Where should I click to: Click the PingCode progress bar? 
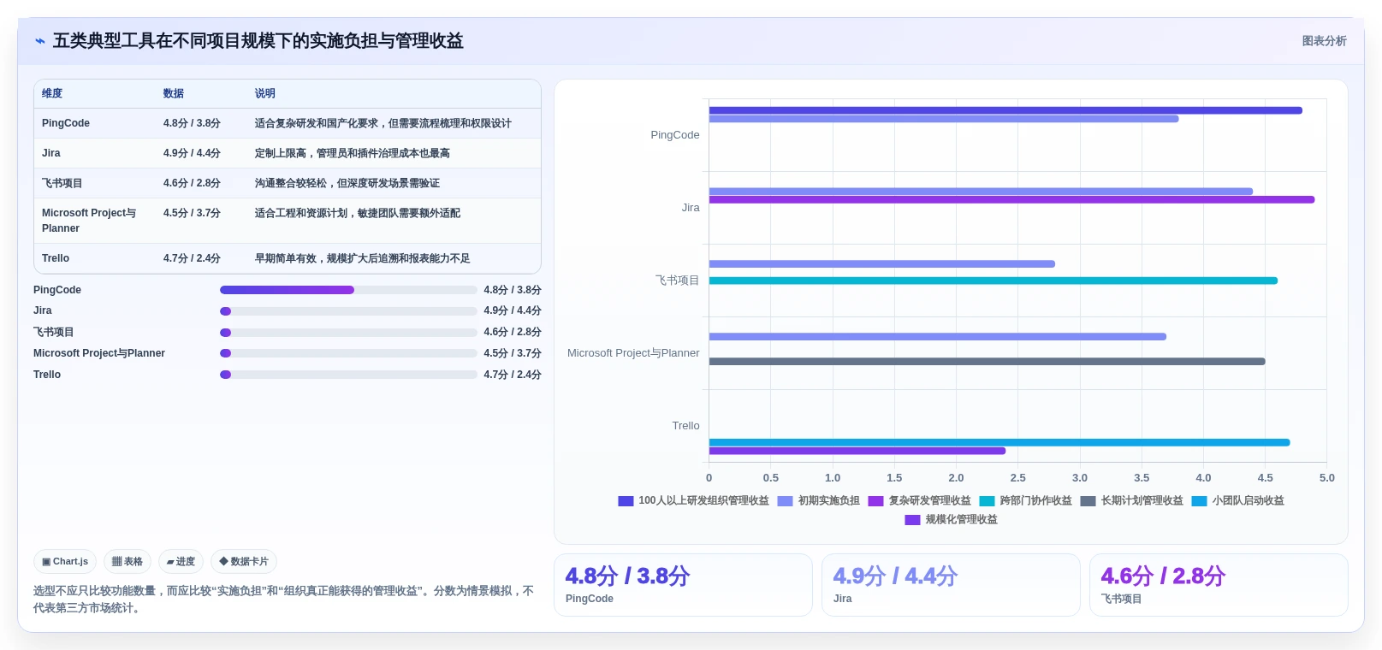click(x=348, y=290)
